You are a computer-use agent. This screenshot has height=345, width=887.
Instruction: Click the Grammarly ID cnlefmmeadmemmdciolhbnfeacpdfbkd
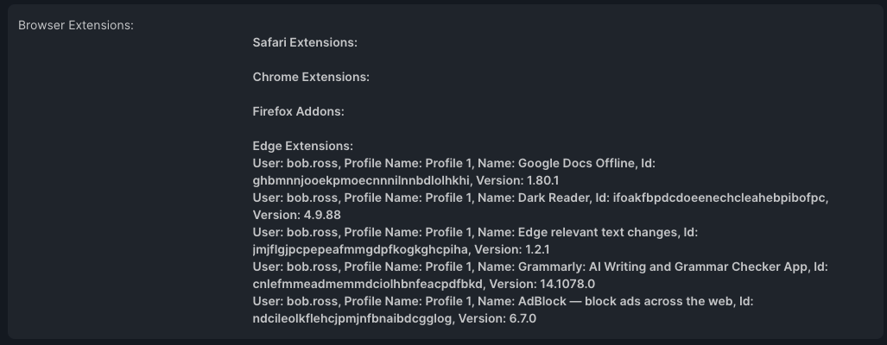tap(368, 284)
